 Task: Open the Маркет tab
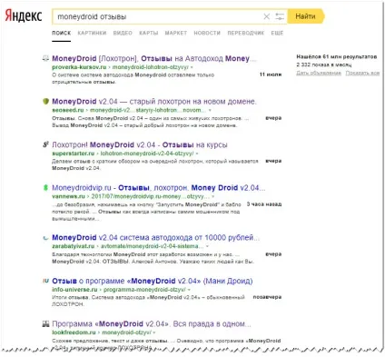pyautogui.click(x=176, y=33)
